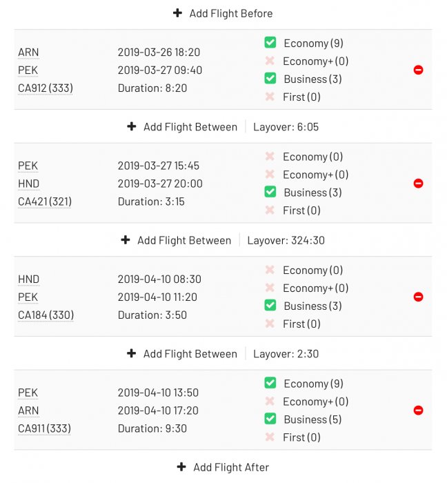
Task: Remove the CA912 flight with red minus icon
Action: coord(418,70)
